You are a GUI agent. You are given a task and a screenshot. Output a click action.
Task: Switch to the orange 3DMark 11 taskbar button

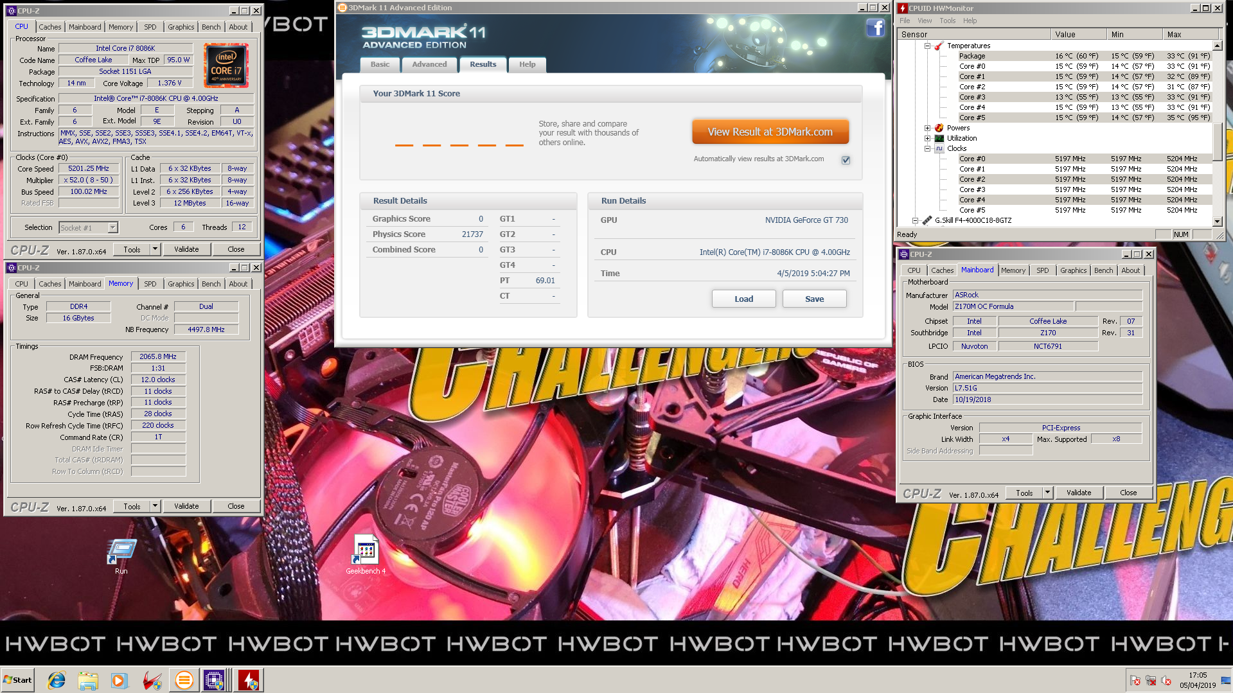(x=184, y=680)
